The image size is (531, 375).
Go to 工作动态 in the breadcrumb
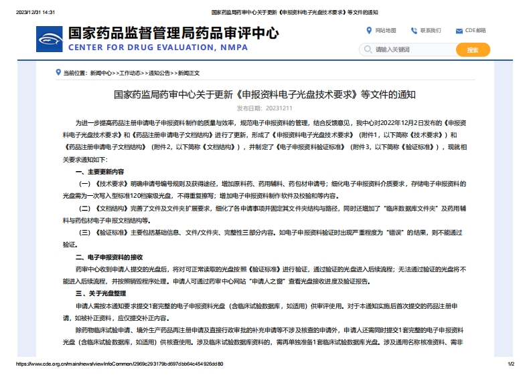point(130,73)
